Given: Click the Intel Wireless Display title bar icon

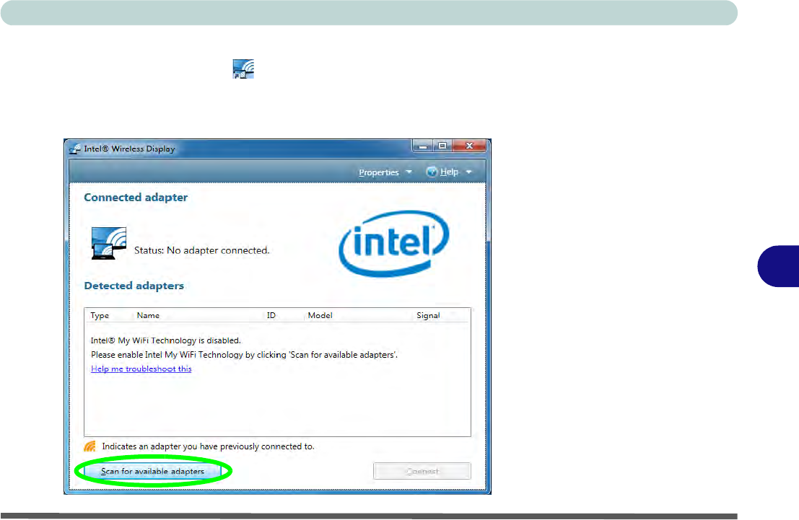Looking at the screenshot, I should click(75, 149).
